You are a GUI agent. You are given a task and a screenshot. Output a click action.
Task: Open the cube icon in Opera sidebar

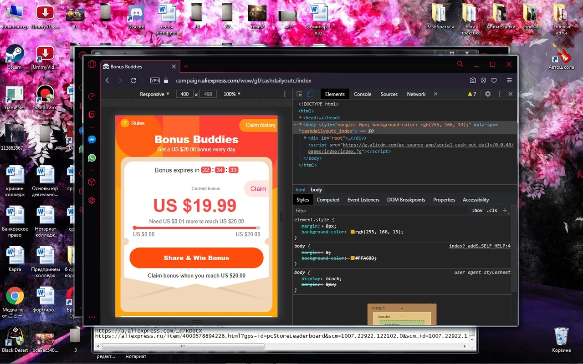coord(92,182)
